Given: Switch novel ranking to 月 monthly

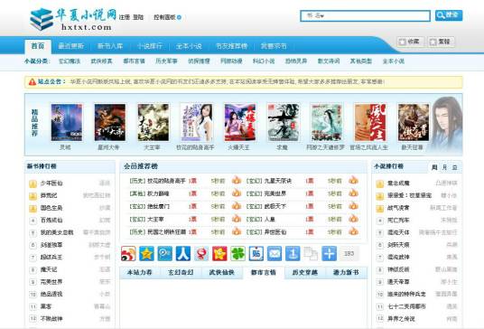Looking at the screenshot, I should pos(444,167).
